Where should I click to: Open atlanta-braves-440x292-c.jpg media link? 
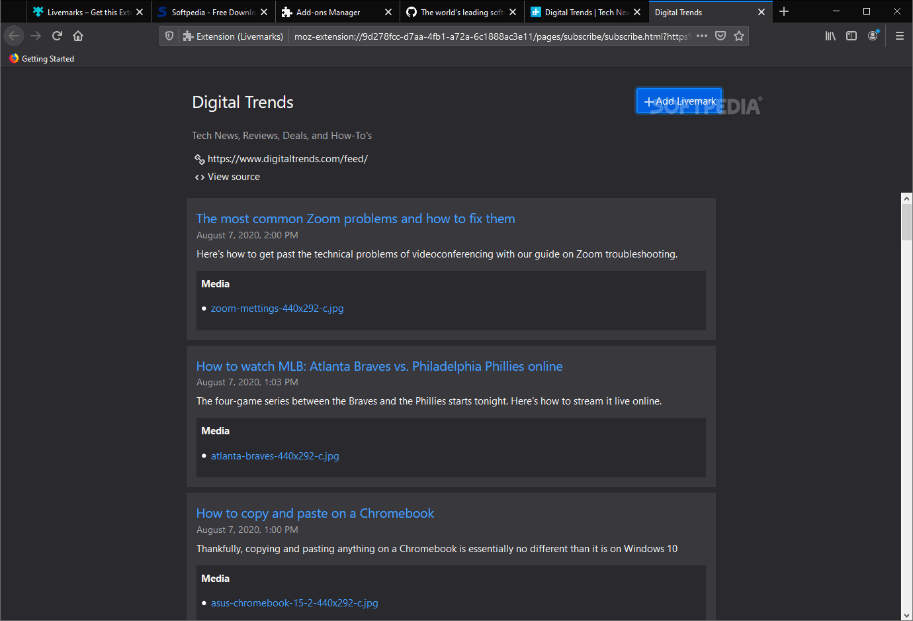(x=275, y=456)
